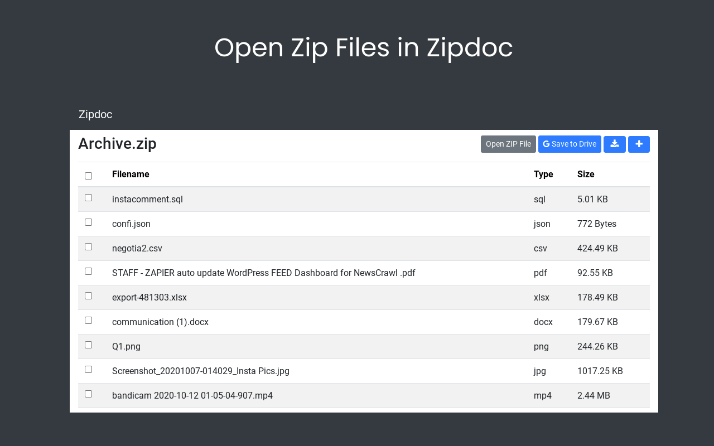714x446 pixels.
Task: Check the instacomment.sql checkbox
Action: [88, 197]
